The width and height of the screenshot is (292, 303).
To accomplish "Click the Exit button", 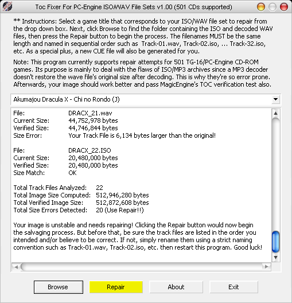I will [x=233, y=287].
